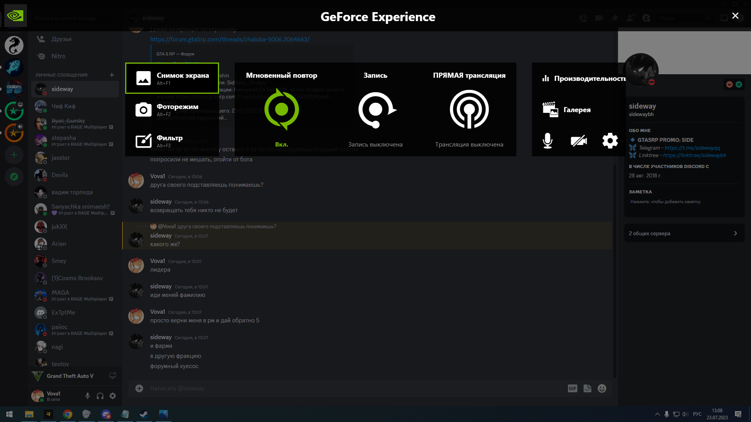The height and width of the screenshot is (422, 751).
Task: Click Discord search field Поиск
Action: 685,18
